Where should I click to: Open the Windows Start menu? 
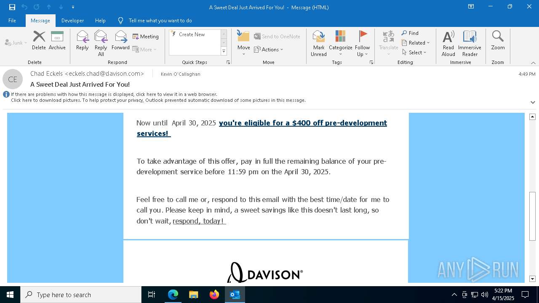pos(10,295)
